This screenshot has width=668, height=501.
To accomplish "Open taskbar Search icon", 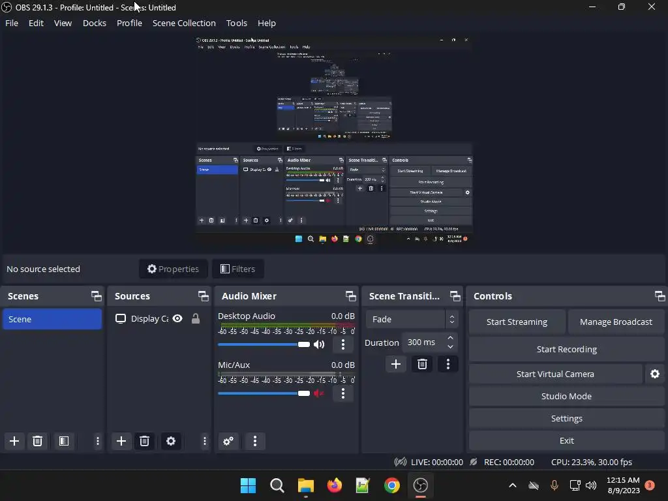I will coord(277,485).
